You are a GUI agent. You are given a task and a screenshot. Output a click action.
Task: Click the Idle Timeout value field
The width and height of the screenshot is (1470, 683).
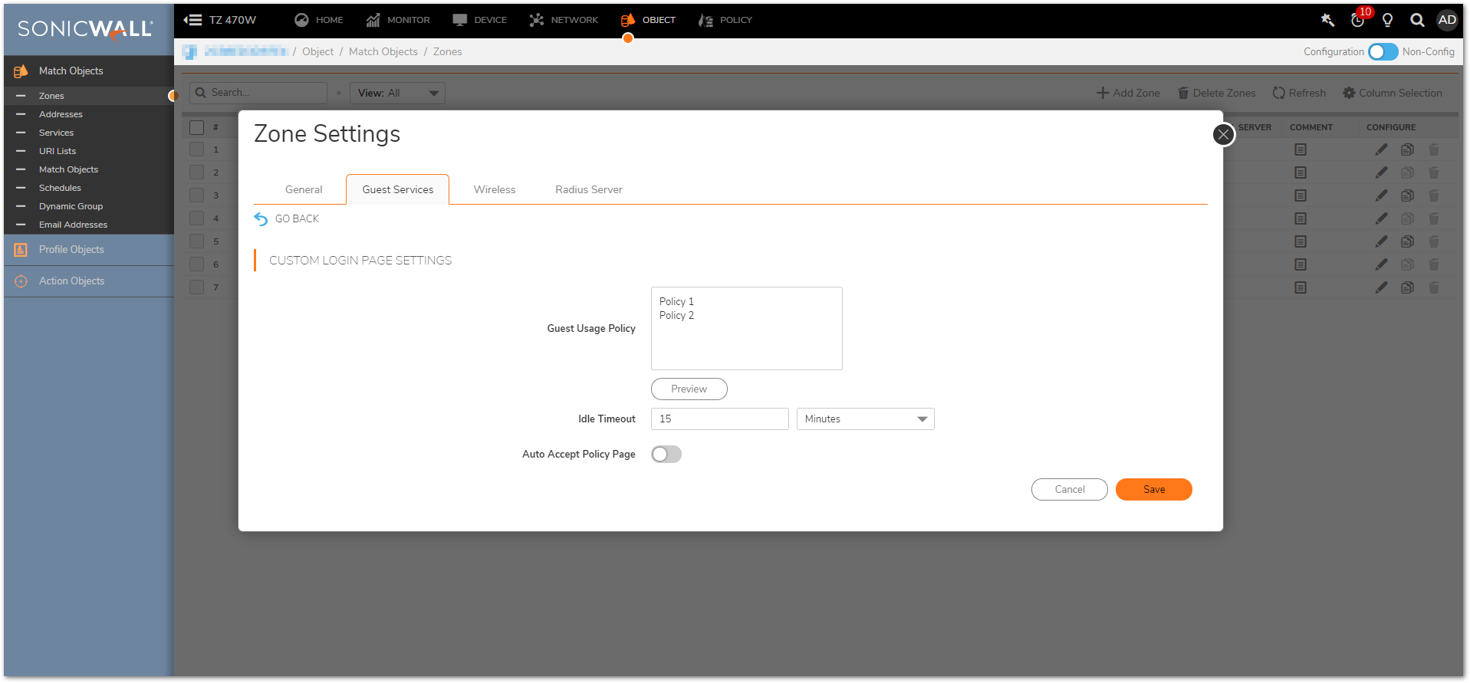pyautogui.click(x=719, y=419)
